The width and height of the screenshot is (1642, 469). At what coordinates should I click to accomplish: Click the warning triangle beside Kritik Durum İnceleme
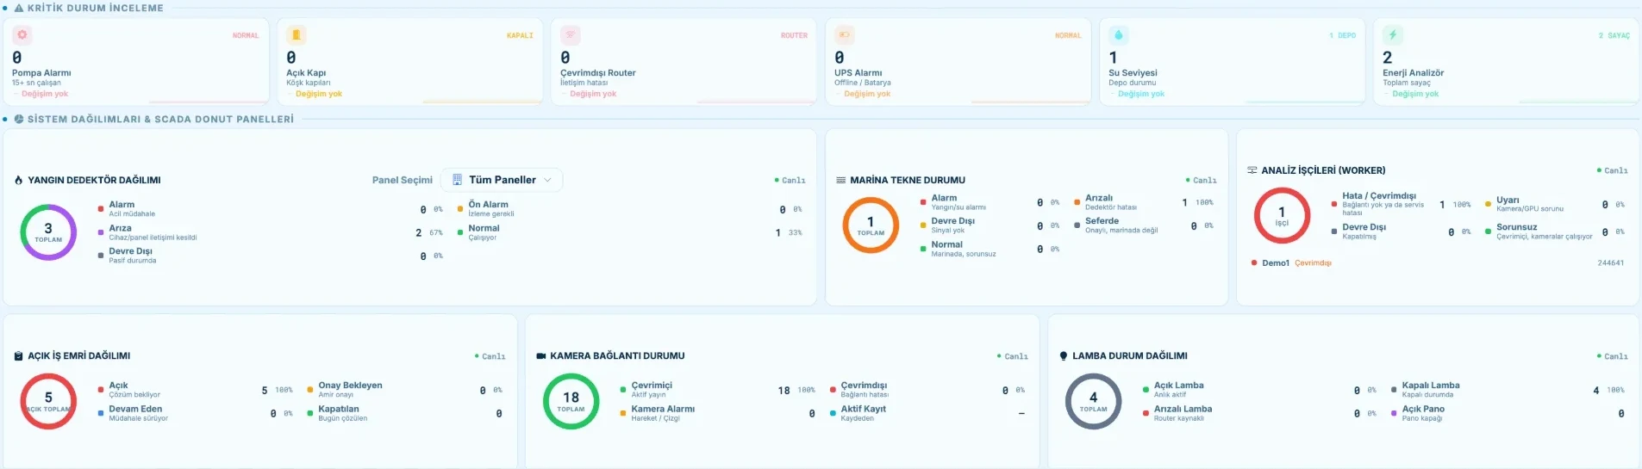pyautogui.click(x=19, y=8)
